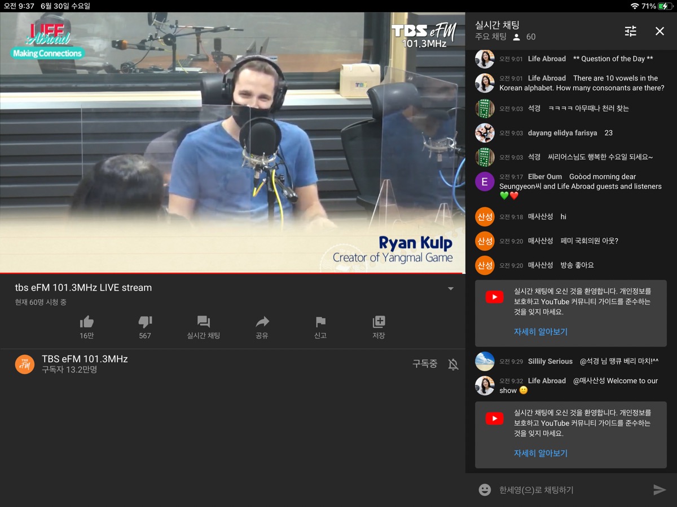Report the video with 신고 flag icon
Image resolution: width=677 pixels, height=507 pixels.
(320, 322)
